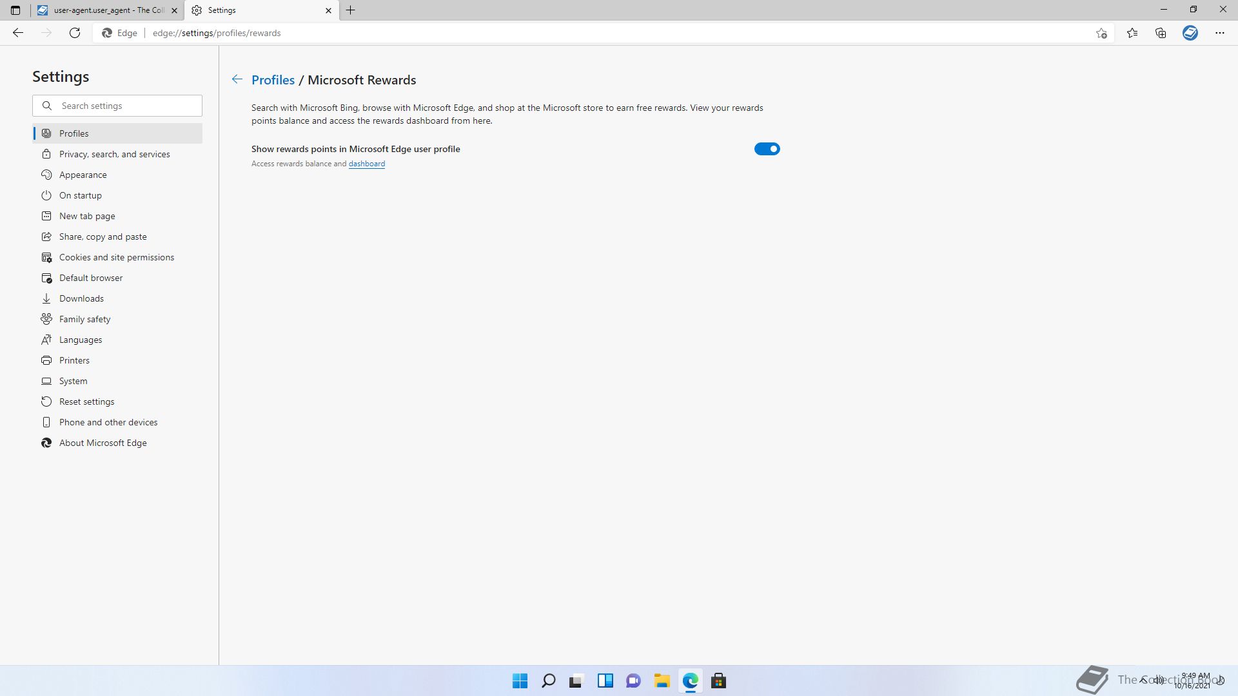Open the Settings and more ellipsis menu
The height and width of the screenshot is (696, 1238).
(1220, 33)
